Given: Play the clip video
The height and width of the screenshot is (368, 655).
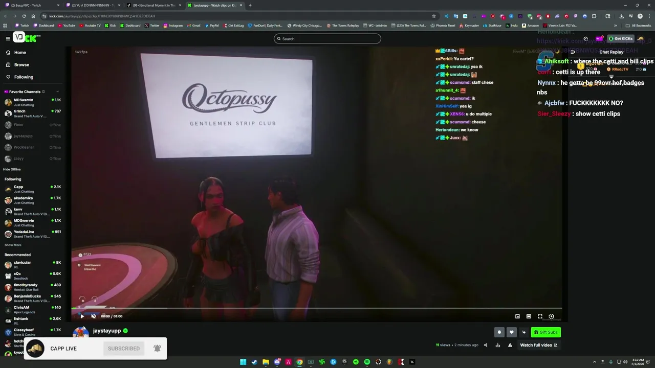Looking at the screenshot, I should pos(82,316).
